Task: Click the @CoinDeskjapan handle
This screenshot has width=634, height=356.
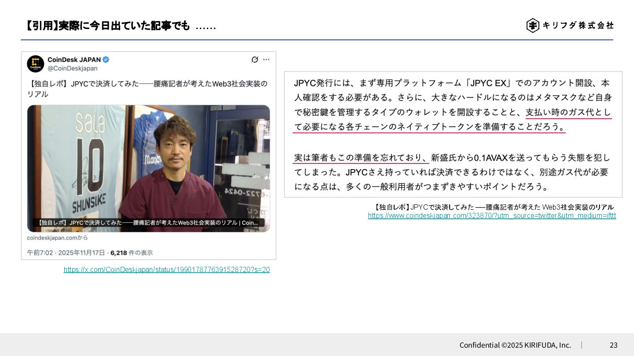Action: [72, 69]
